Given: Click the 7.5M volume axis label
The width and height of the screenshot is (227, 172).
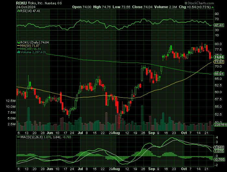Looking at the screenshot, I should 11,113.
